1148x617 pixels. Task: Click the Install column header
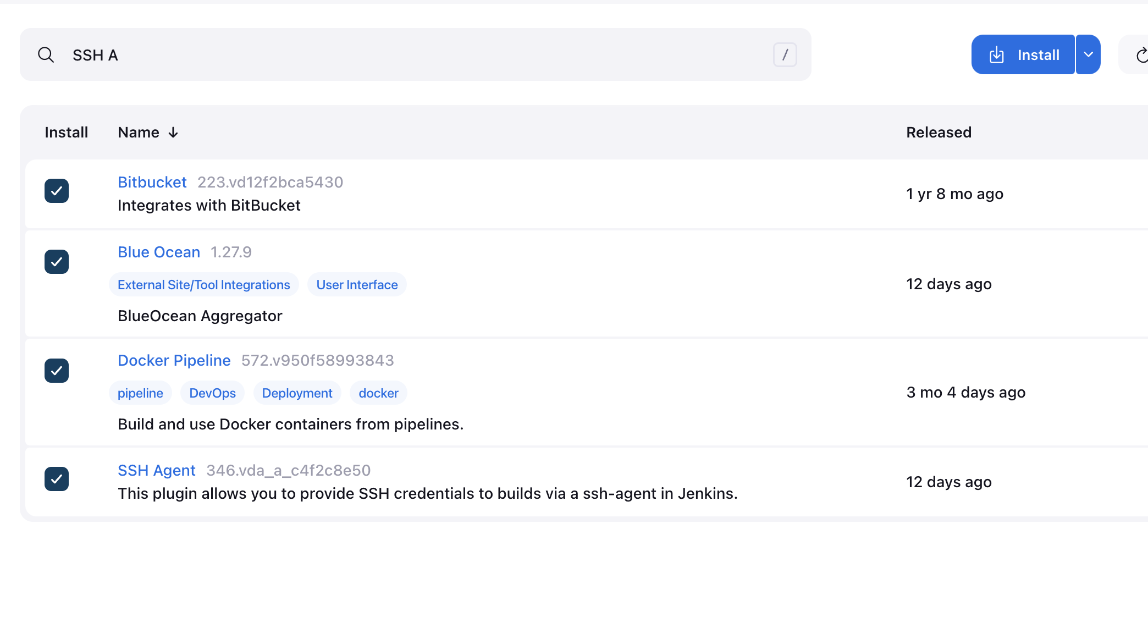coord(66,133)
